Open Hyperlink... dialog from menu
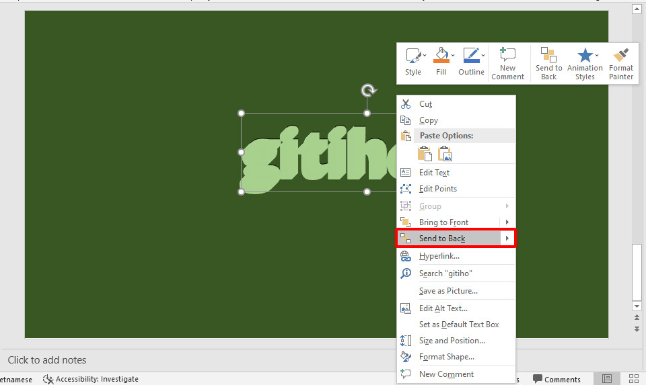The image size is (646, 385). 456,256
